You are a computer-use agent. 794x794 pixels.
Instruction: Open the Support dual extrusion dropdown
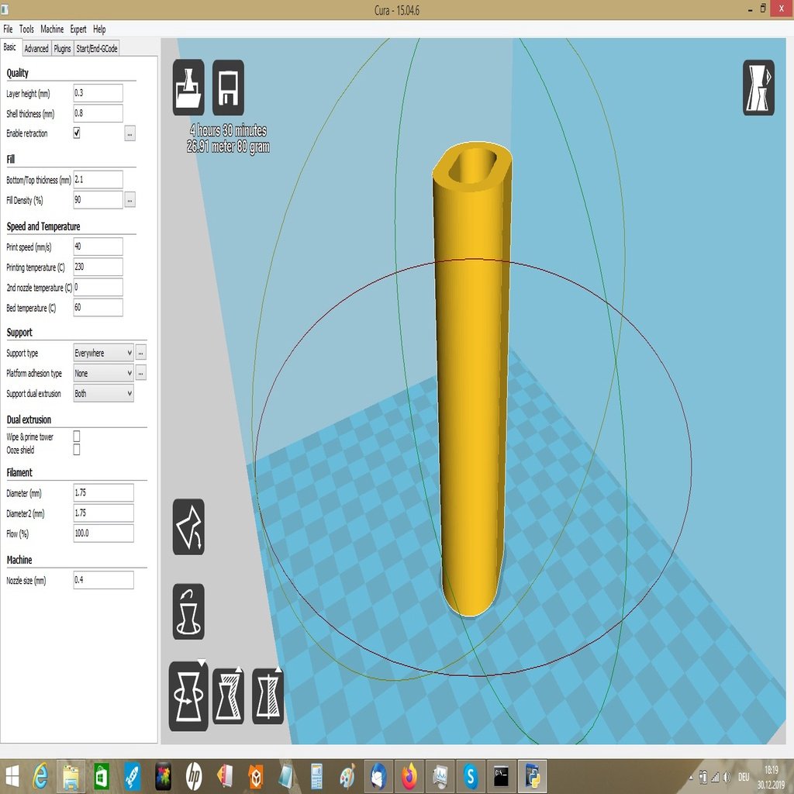103,393
